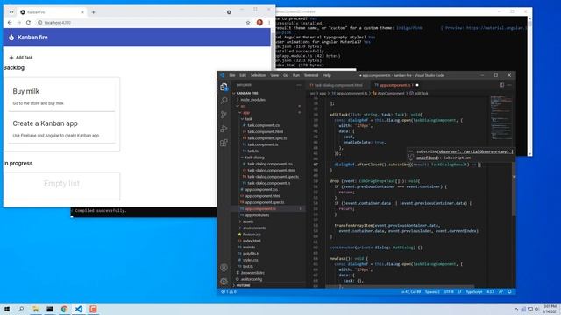The width and height of the screenshot is (561, 315).
Task: Expand the node_modules folder
Action: [x=252, y=100]
